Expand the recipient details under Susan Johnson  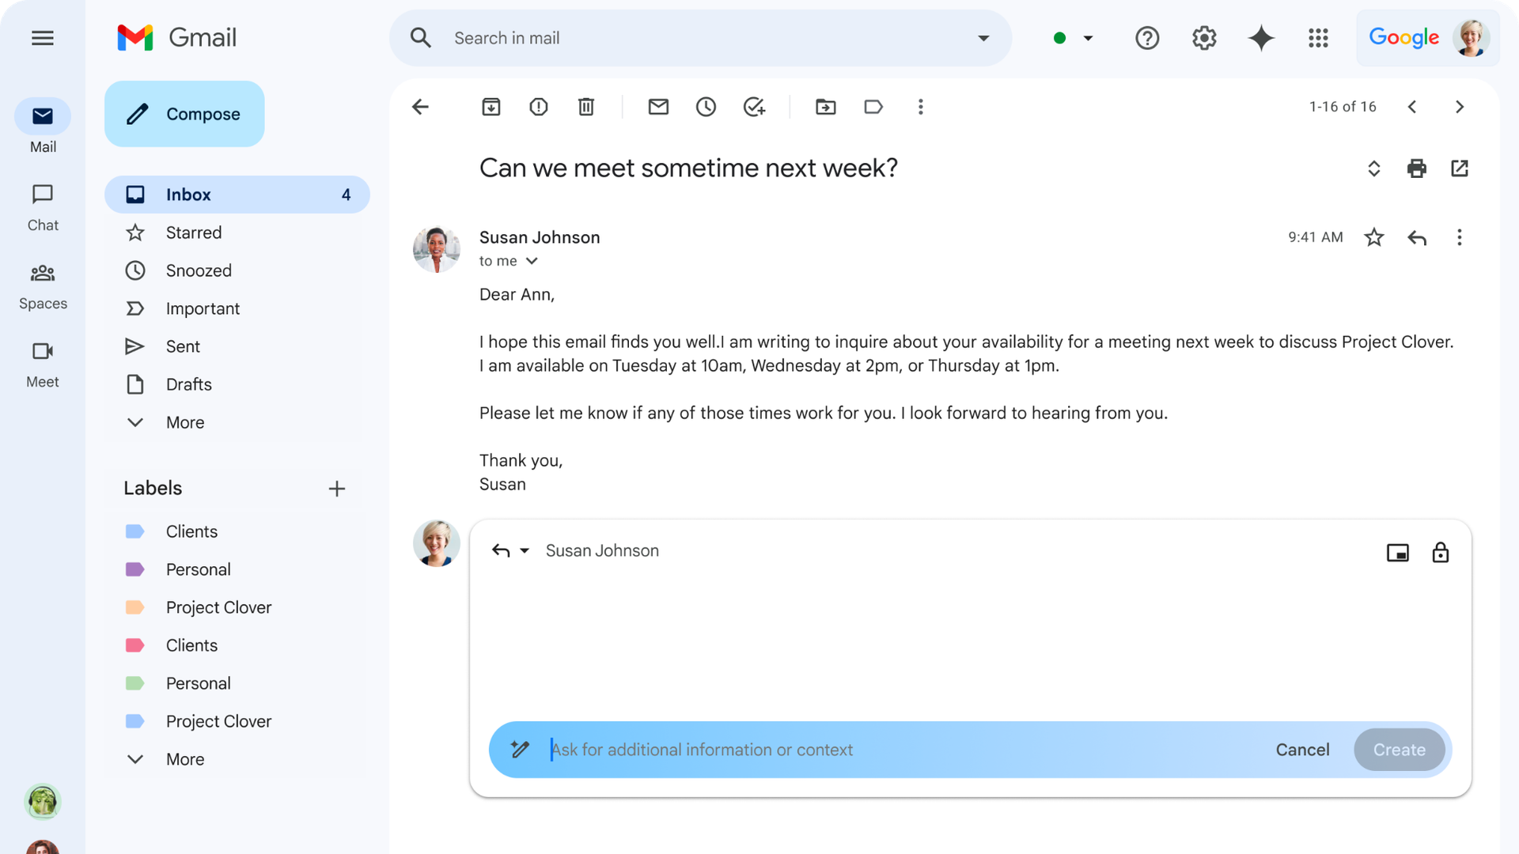(x=532, y=261)
